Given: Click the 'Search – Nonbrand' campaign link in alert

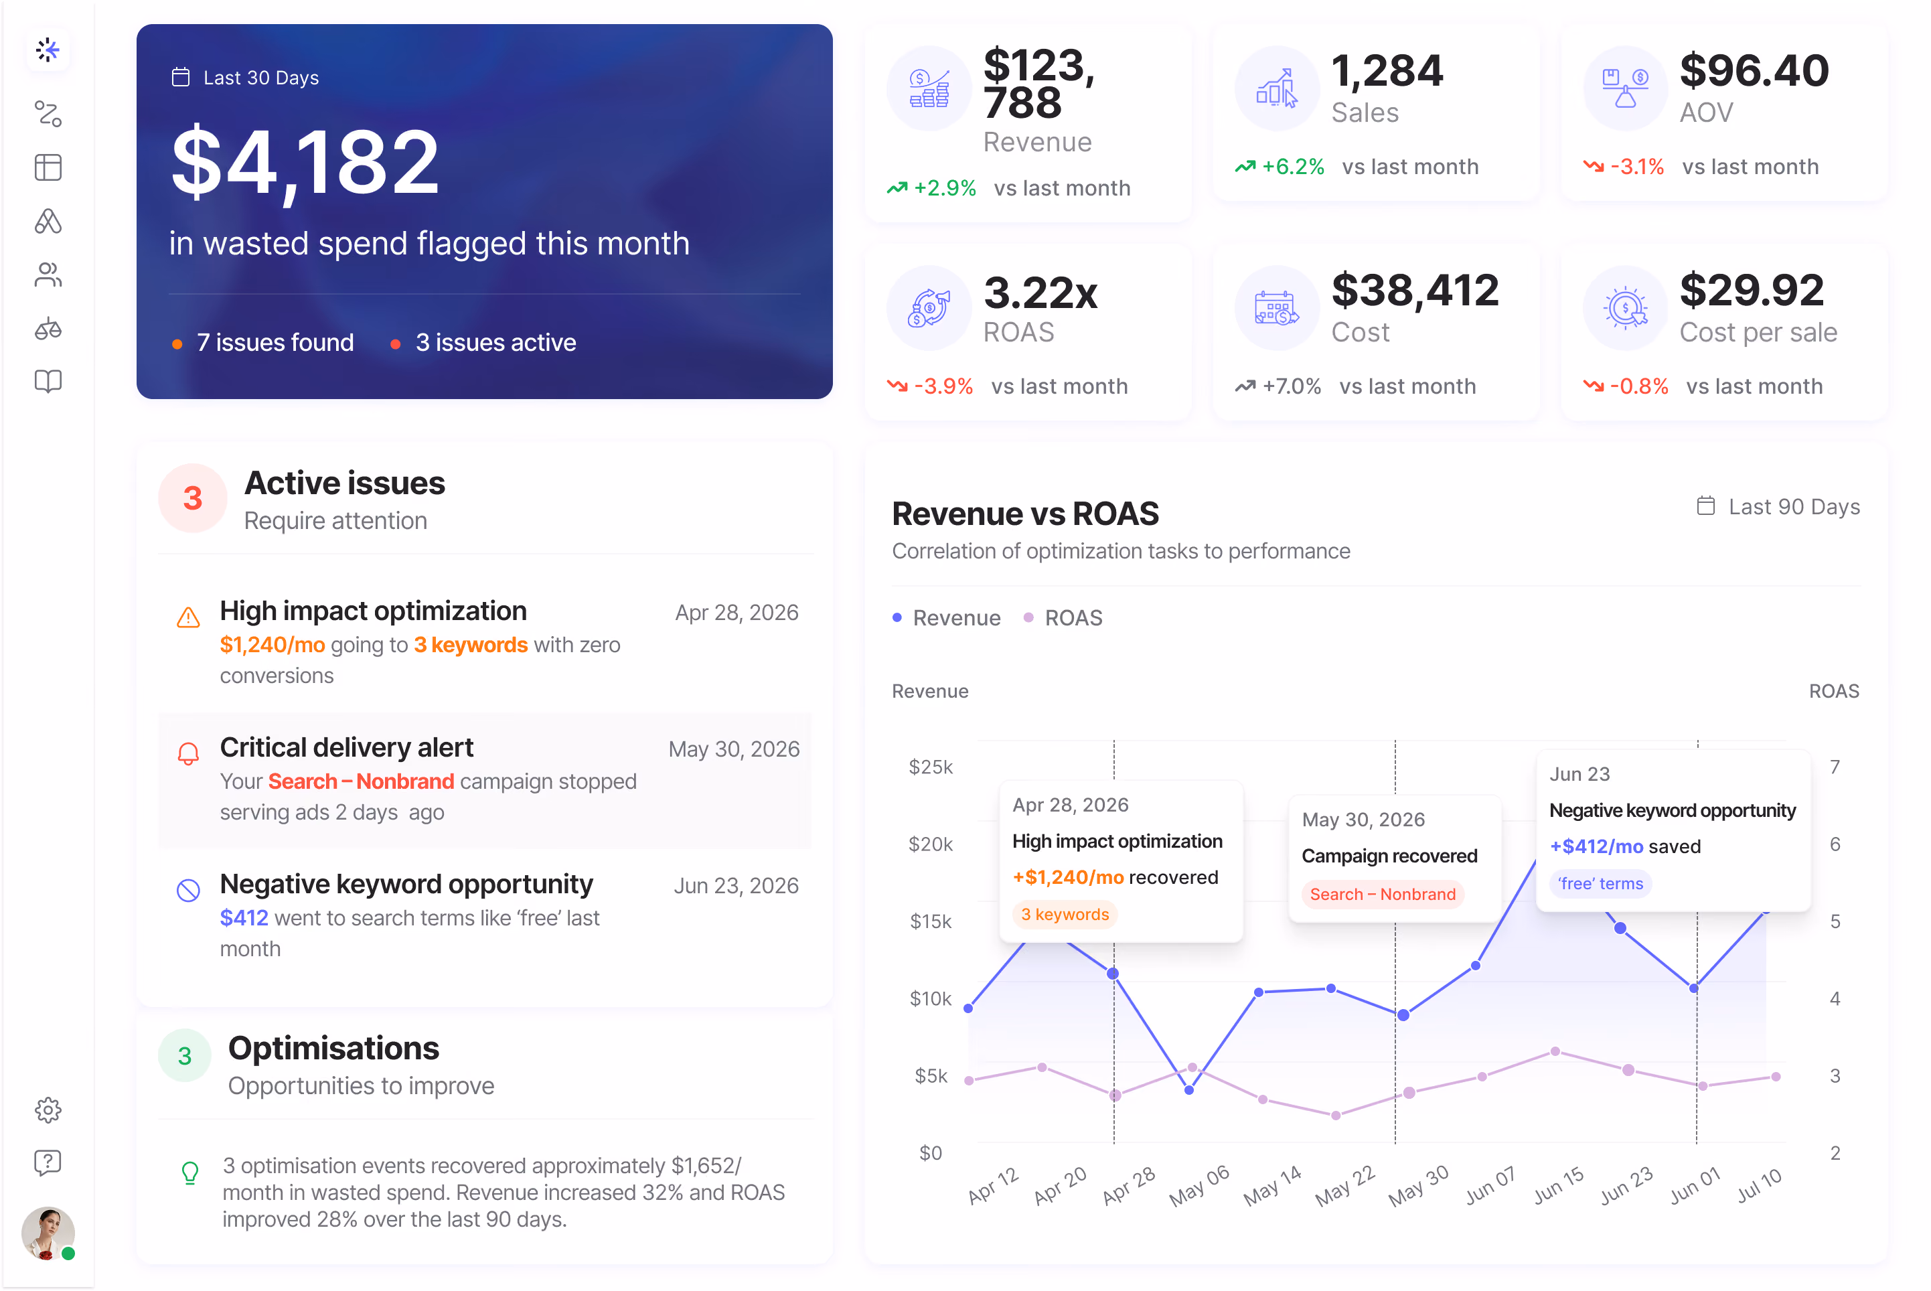Looking at the screenshot, I should (x=360, y=781).
